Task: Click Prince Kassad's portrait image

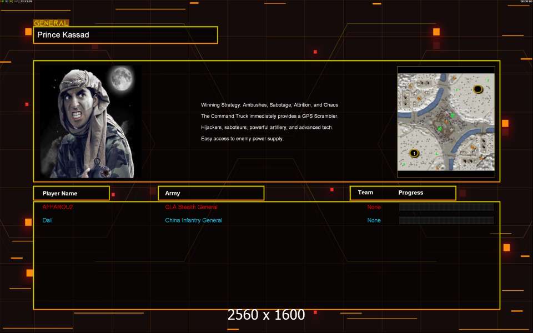Action: tap(90, 122)
